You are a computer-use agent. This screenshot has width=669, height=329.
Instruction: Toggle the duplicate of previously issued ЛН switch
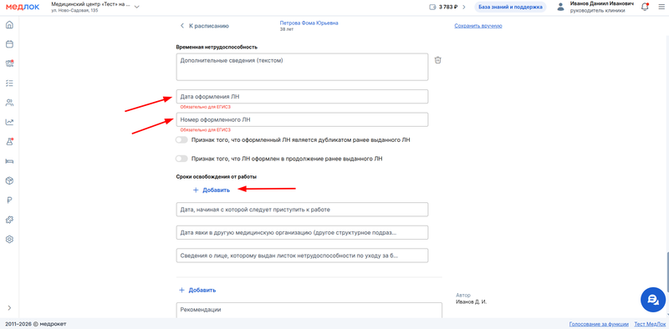(181, 139)
